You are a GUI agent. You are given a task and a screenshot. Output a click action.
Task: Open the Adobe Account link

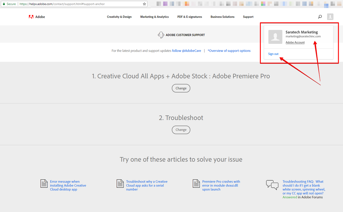click(295, 42)
